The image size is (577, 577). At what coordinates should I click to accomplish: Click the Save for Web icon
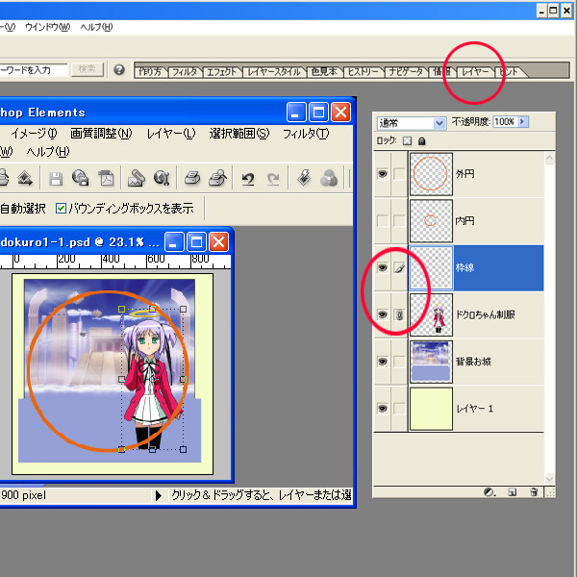pyautogui.click(x=80, y=178)
